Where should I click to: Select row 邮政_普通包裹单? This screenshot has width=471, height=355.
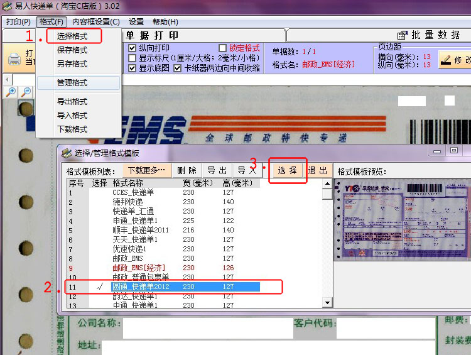163,277
